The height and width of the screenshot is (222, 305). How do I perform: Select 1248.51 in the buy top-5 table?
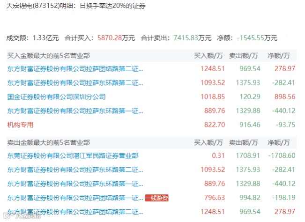click(213, 69)
